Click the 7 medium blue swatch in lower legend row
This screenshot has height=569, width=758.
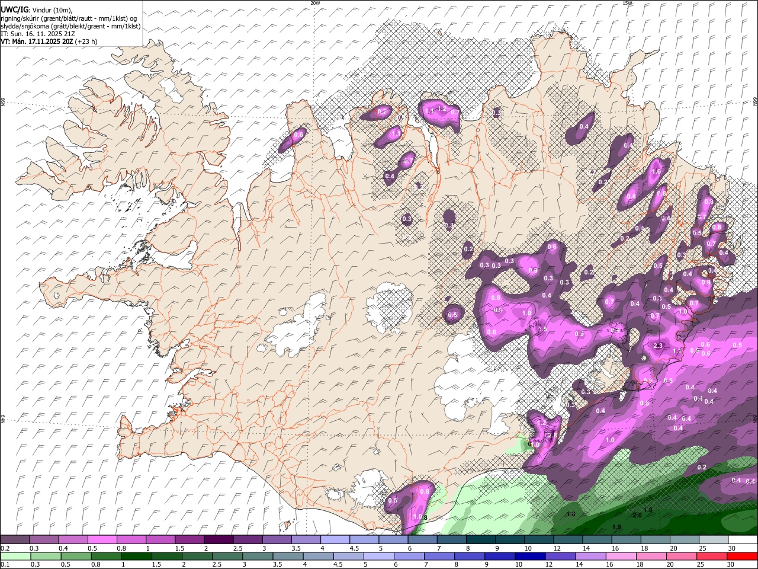[439, 557]
